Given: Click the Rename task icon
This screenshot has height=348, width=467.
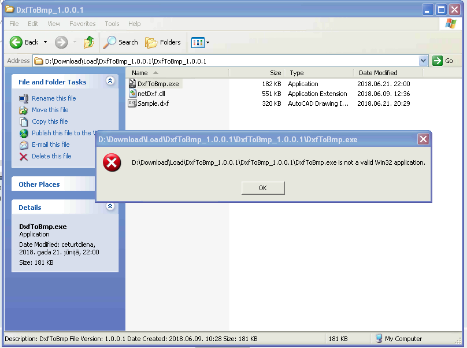Looking at the screenshot, I should (24, 99).
